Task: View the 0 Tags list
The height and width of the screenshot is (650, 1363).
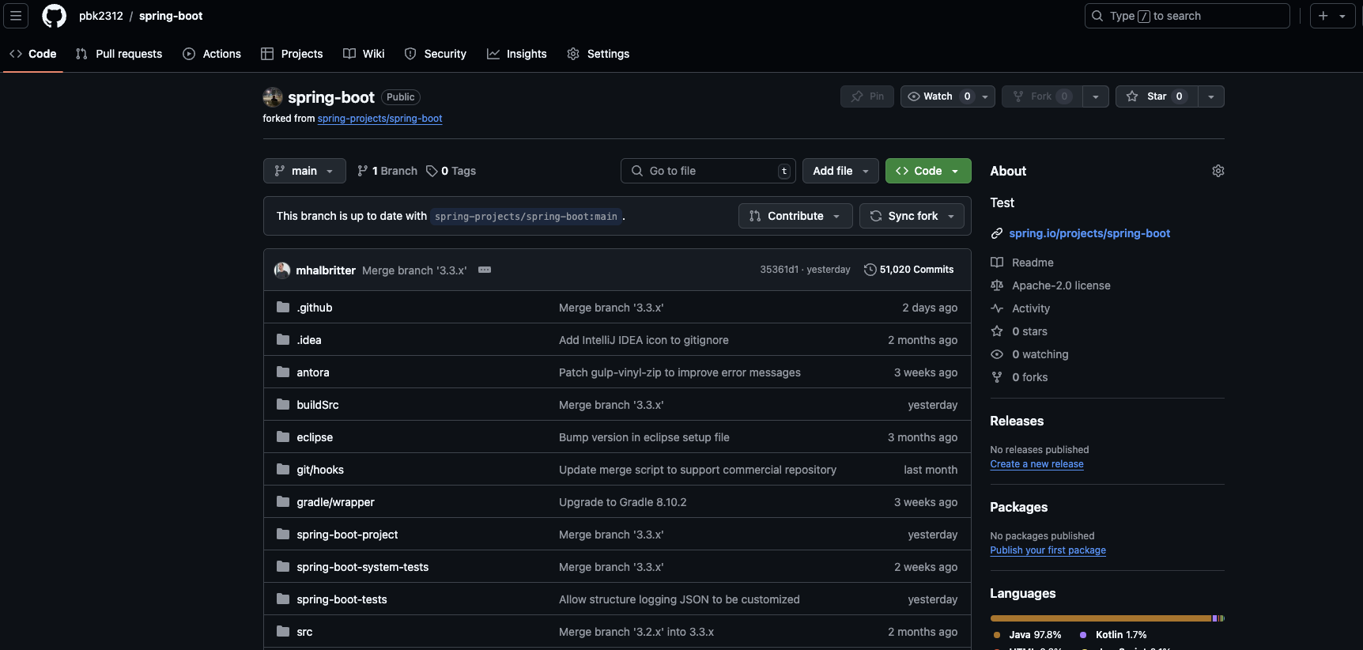Action: [x=451, y=171]
